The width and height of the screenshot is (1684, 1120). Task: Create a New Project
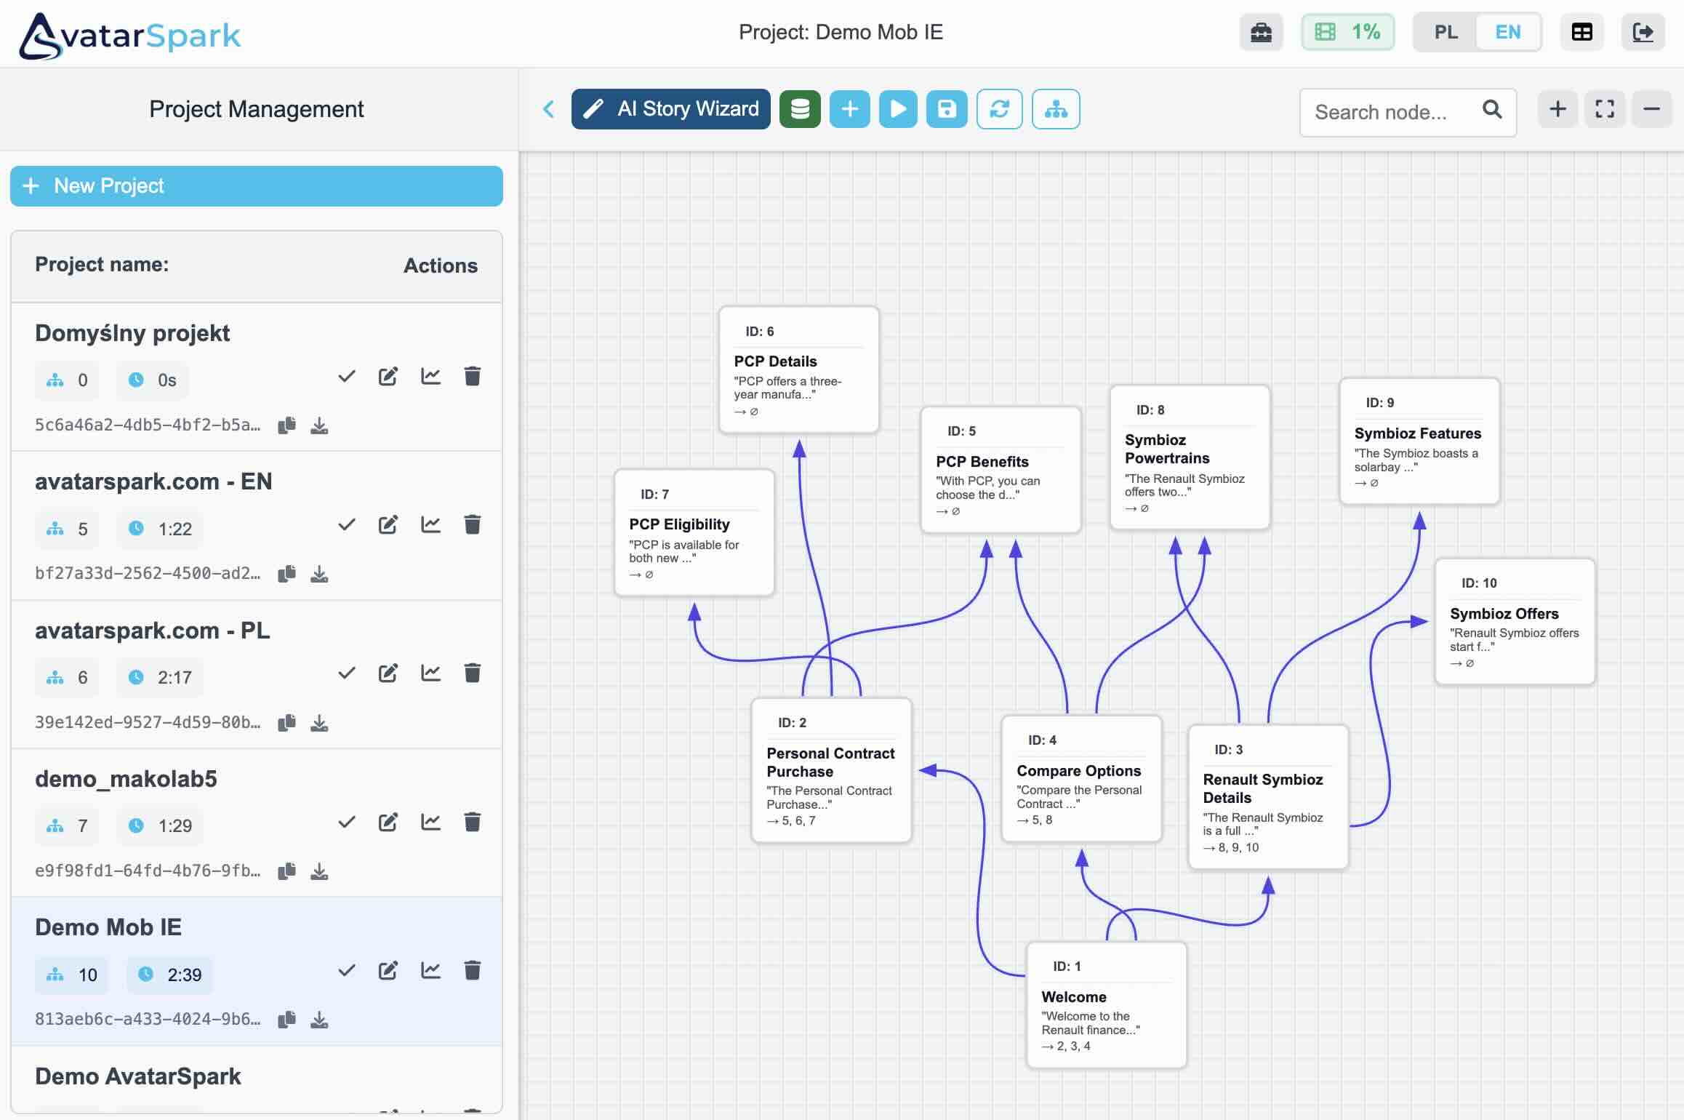256,186
